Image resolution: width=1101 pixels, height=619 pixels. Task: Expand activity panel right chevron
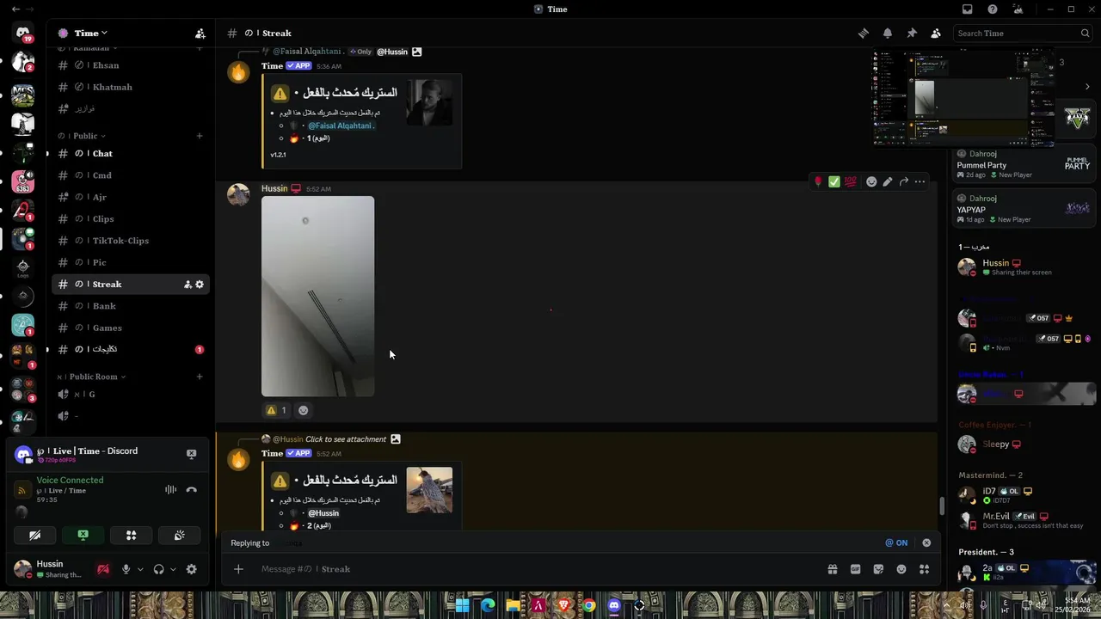[1087, 86]
